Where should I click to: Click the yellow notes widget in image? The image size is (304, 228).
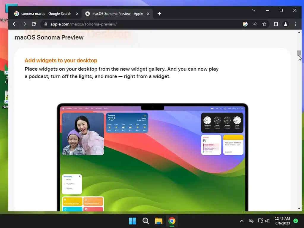click(233, 145)
